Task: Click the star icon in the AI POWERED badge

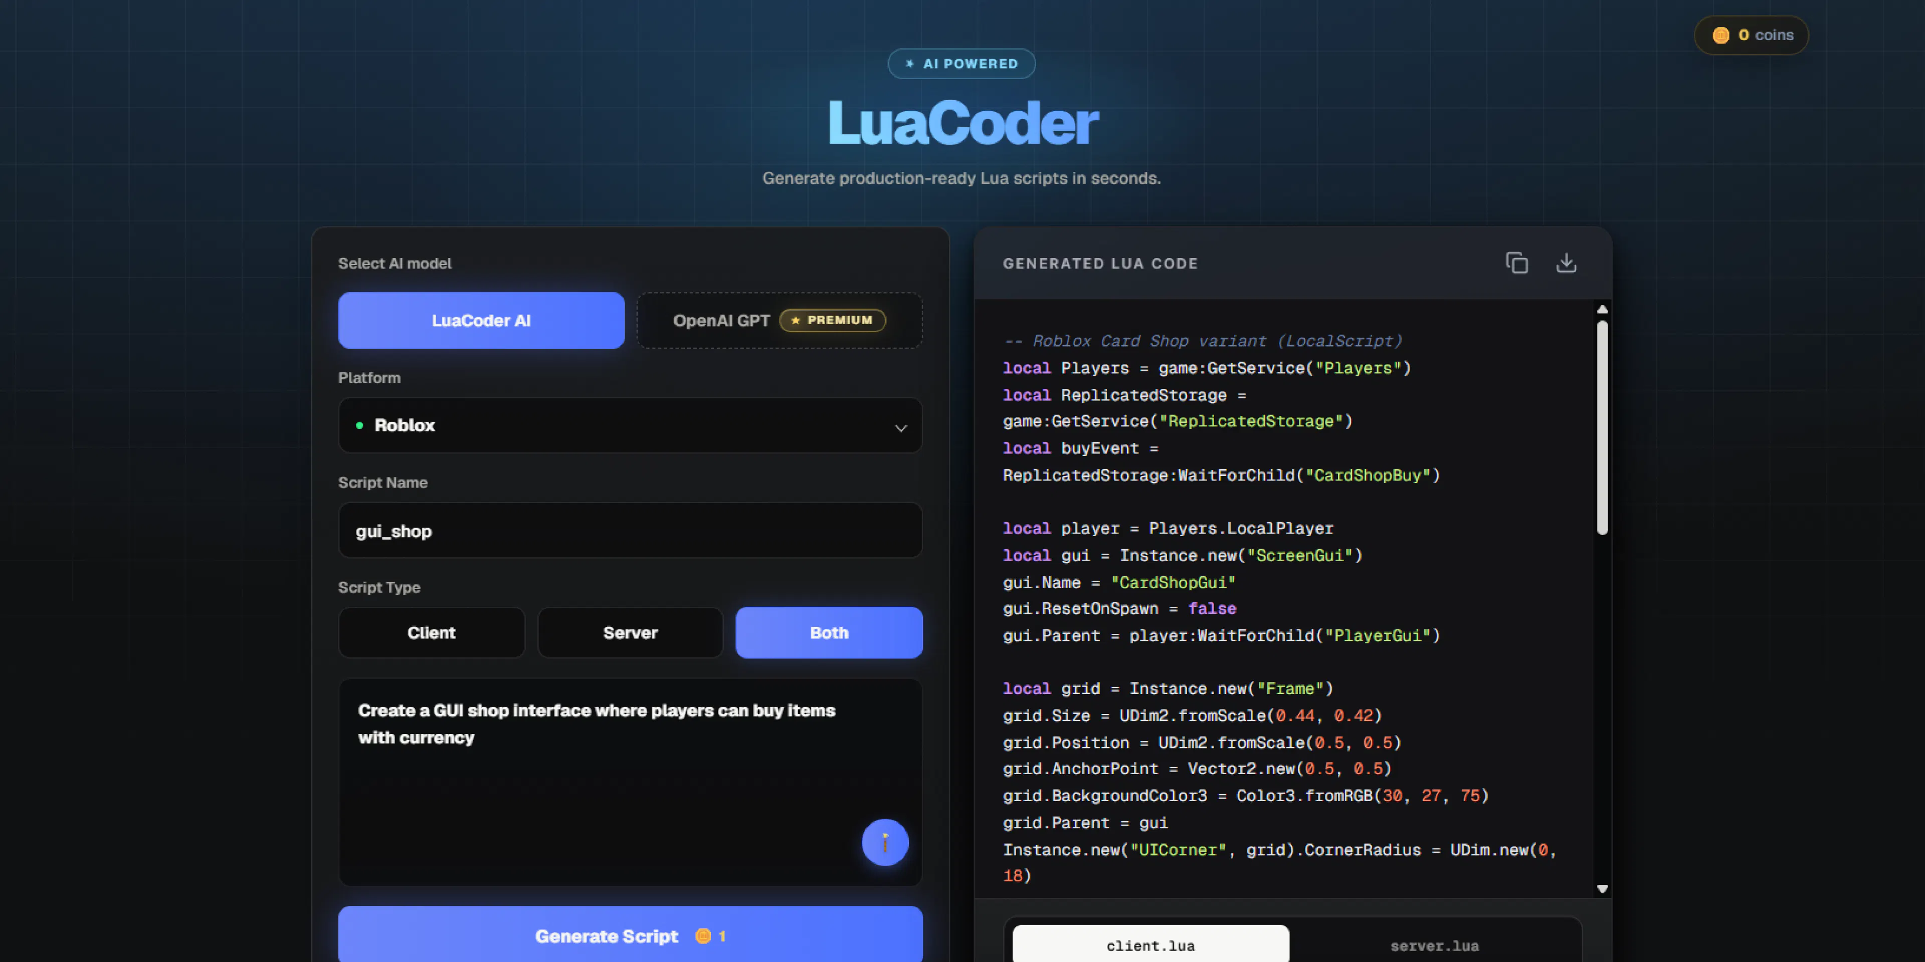Action: pos(909,64)
